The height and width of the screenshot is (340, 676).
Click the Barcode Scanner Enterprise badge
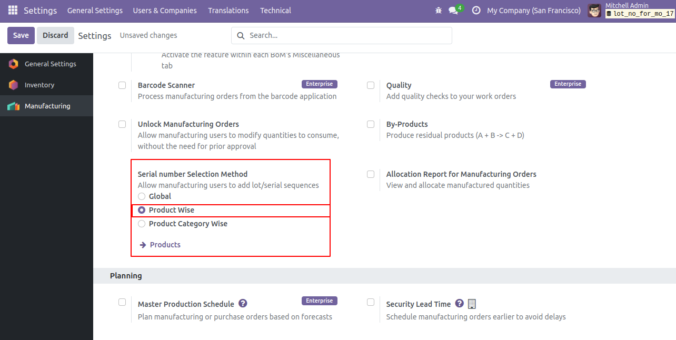pos(320,84)
